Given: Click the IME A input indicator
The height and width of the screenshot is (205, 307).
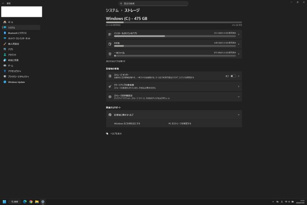Looking at the screenshot, I should [282, 202].
